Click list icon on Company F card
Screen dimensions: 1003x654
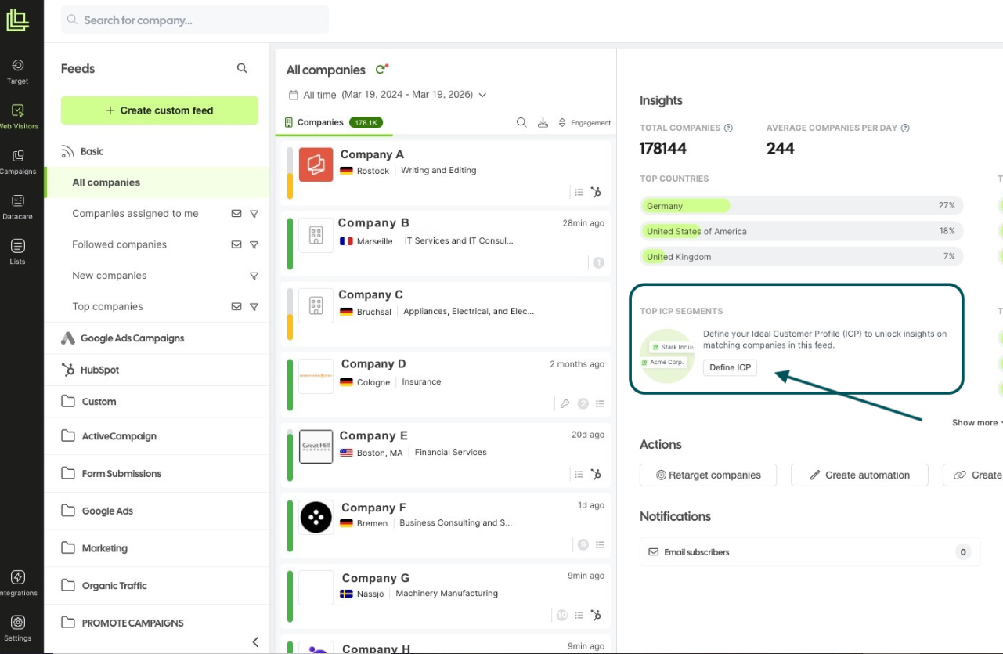coord(600,545)
